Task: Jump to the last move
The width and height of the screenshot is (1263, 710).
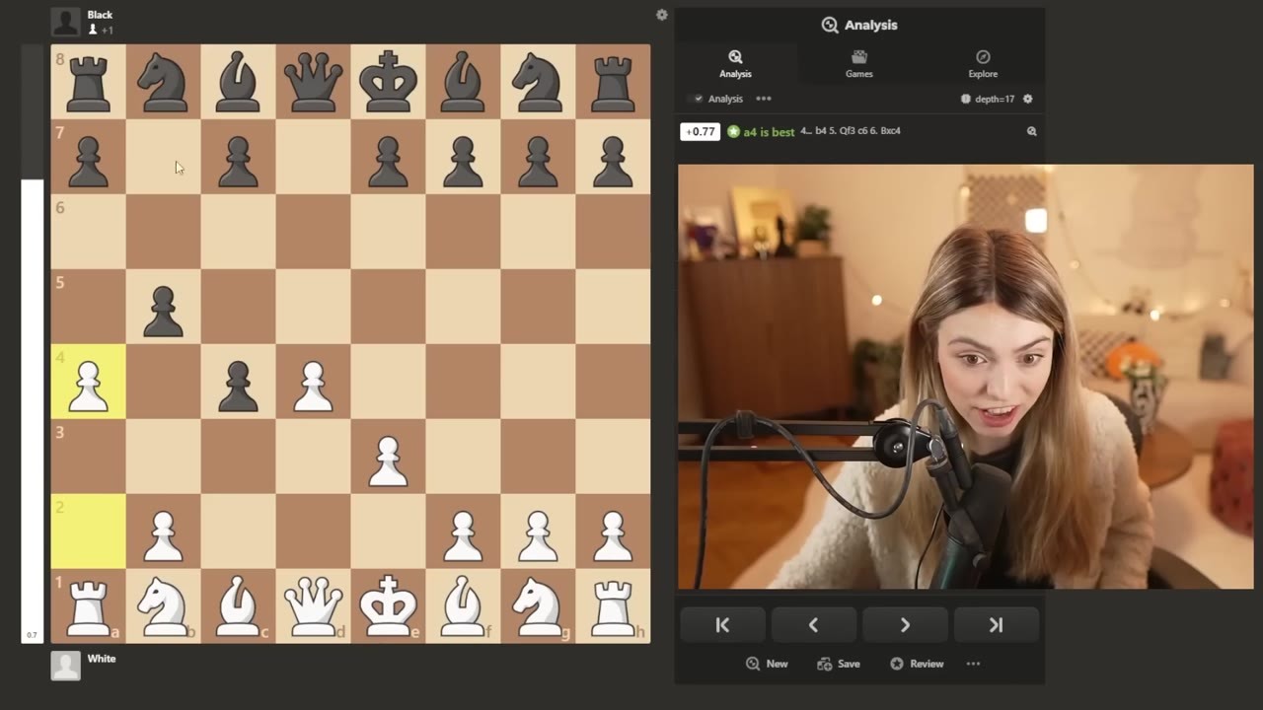Action: point(996,625)
